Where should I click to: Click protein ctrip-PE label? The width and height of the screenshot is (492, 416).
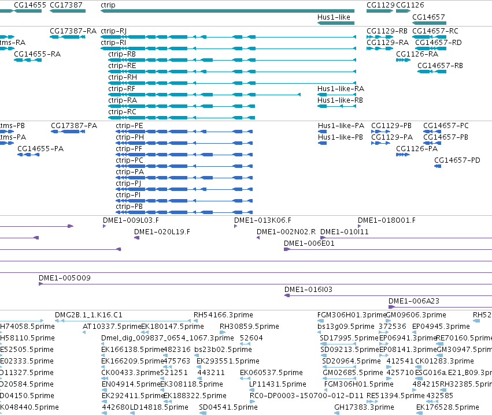coord(130,126)
